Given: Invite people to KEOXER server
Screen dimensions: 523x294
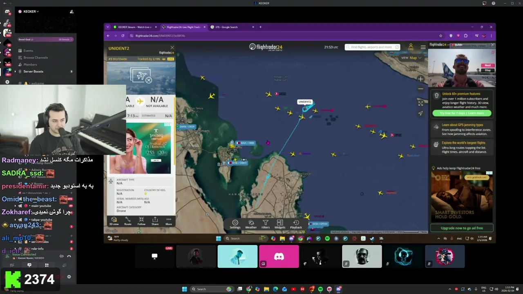Looking at the screenshot, I should [72, 11].
